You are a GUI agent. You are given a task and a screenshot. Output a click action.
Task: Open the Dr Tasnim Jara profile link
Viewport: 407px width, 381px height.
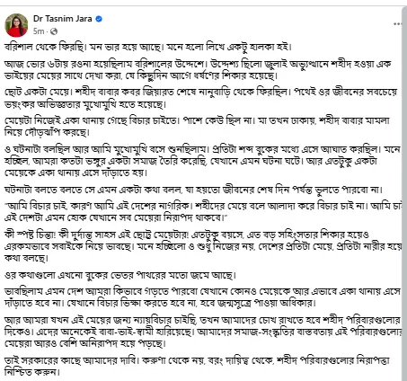pyautogui.click(x=62, y=19)
